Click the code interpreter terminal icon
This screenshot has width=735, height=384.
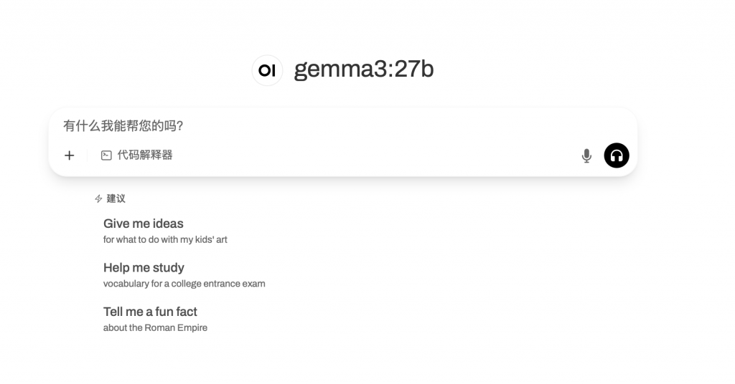tap(106, 155)
